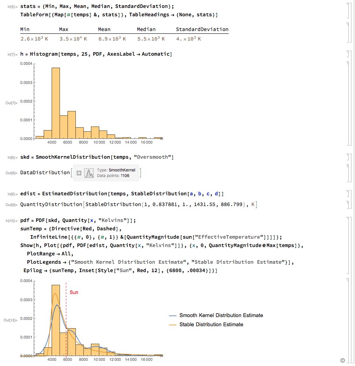
Task: Click the 3.5×10⁴ K table value
Action: click(73, 39)
